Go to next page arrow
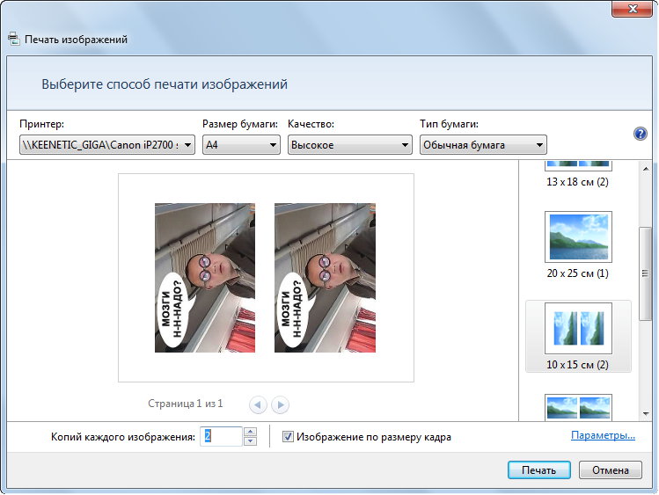Screen dimensions: 659x495 pyautogui.click(x=281, y=404)
